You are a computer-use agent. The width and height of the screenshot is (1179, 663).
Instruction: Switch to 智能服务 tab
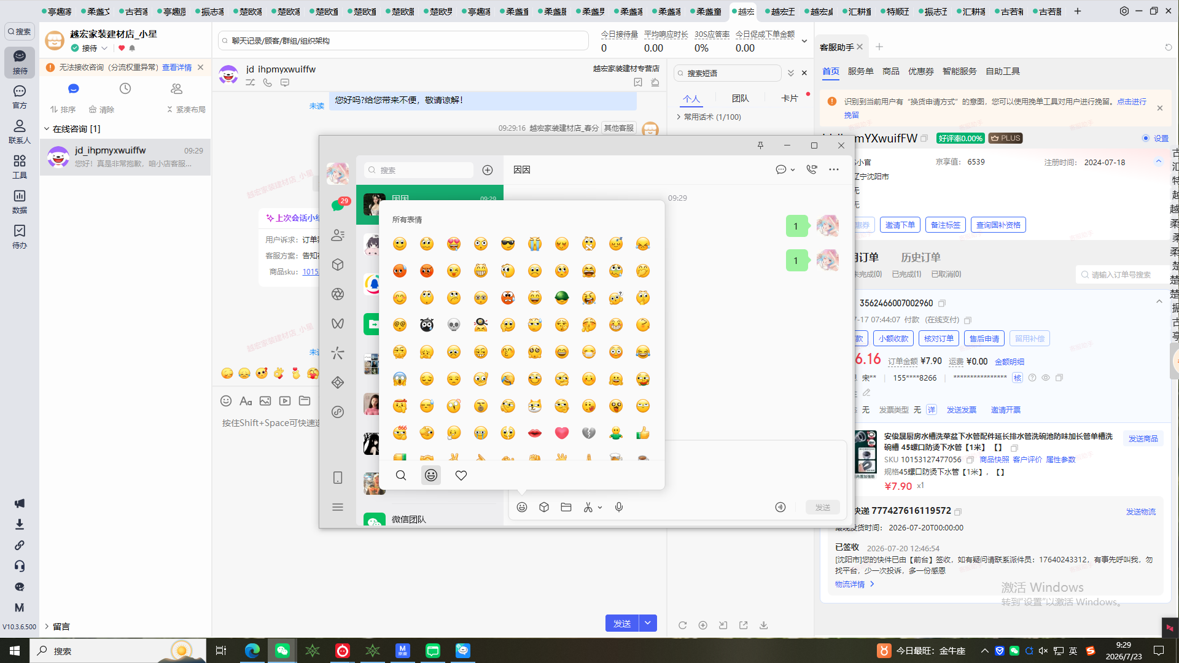pos(960,72)
